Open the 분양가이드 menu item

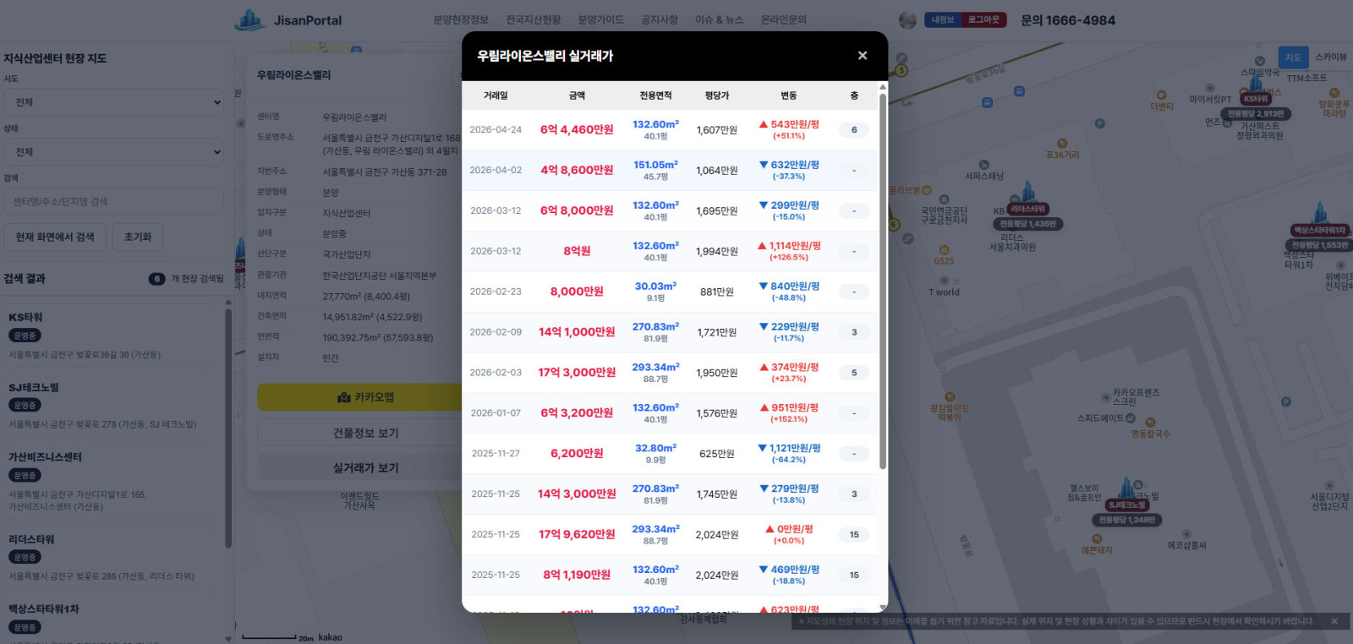(x=600, y=19)
